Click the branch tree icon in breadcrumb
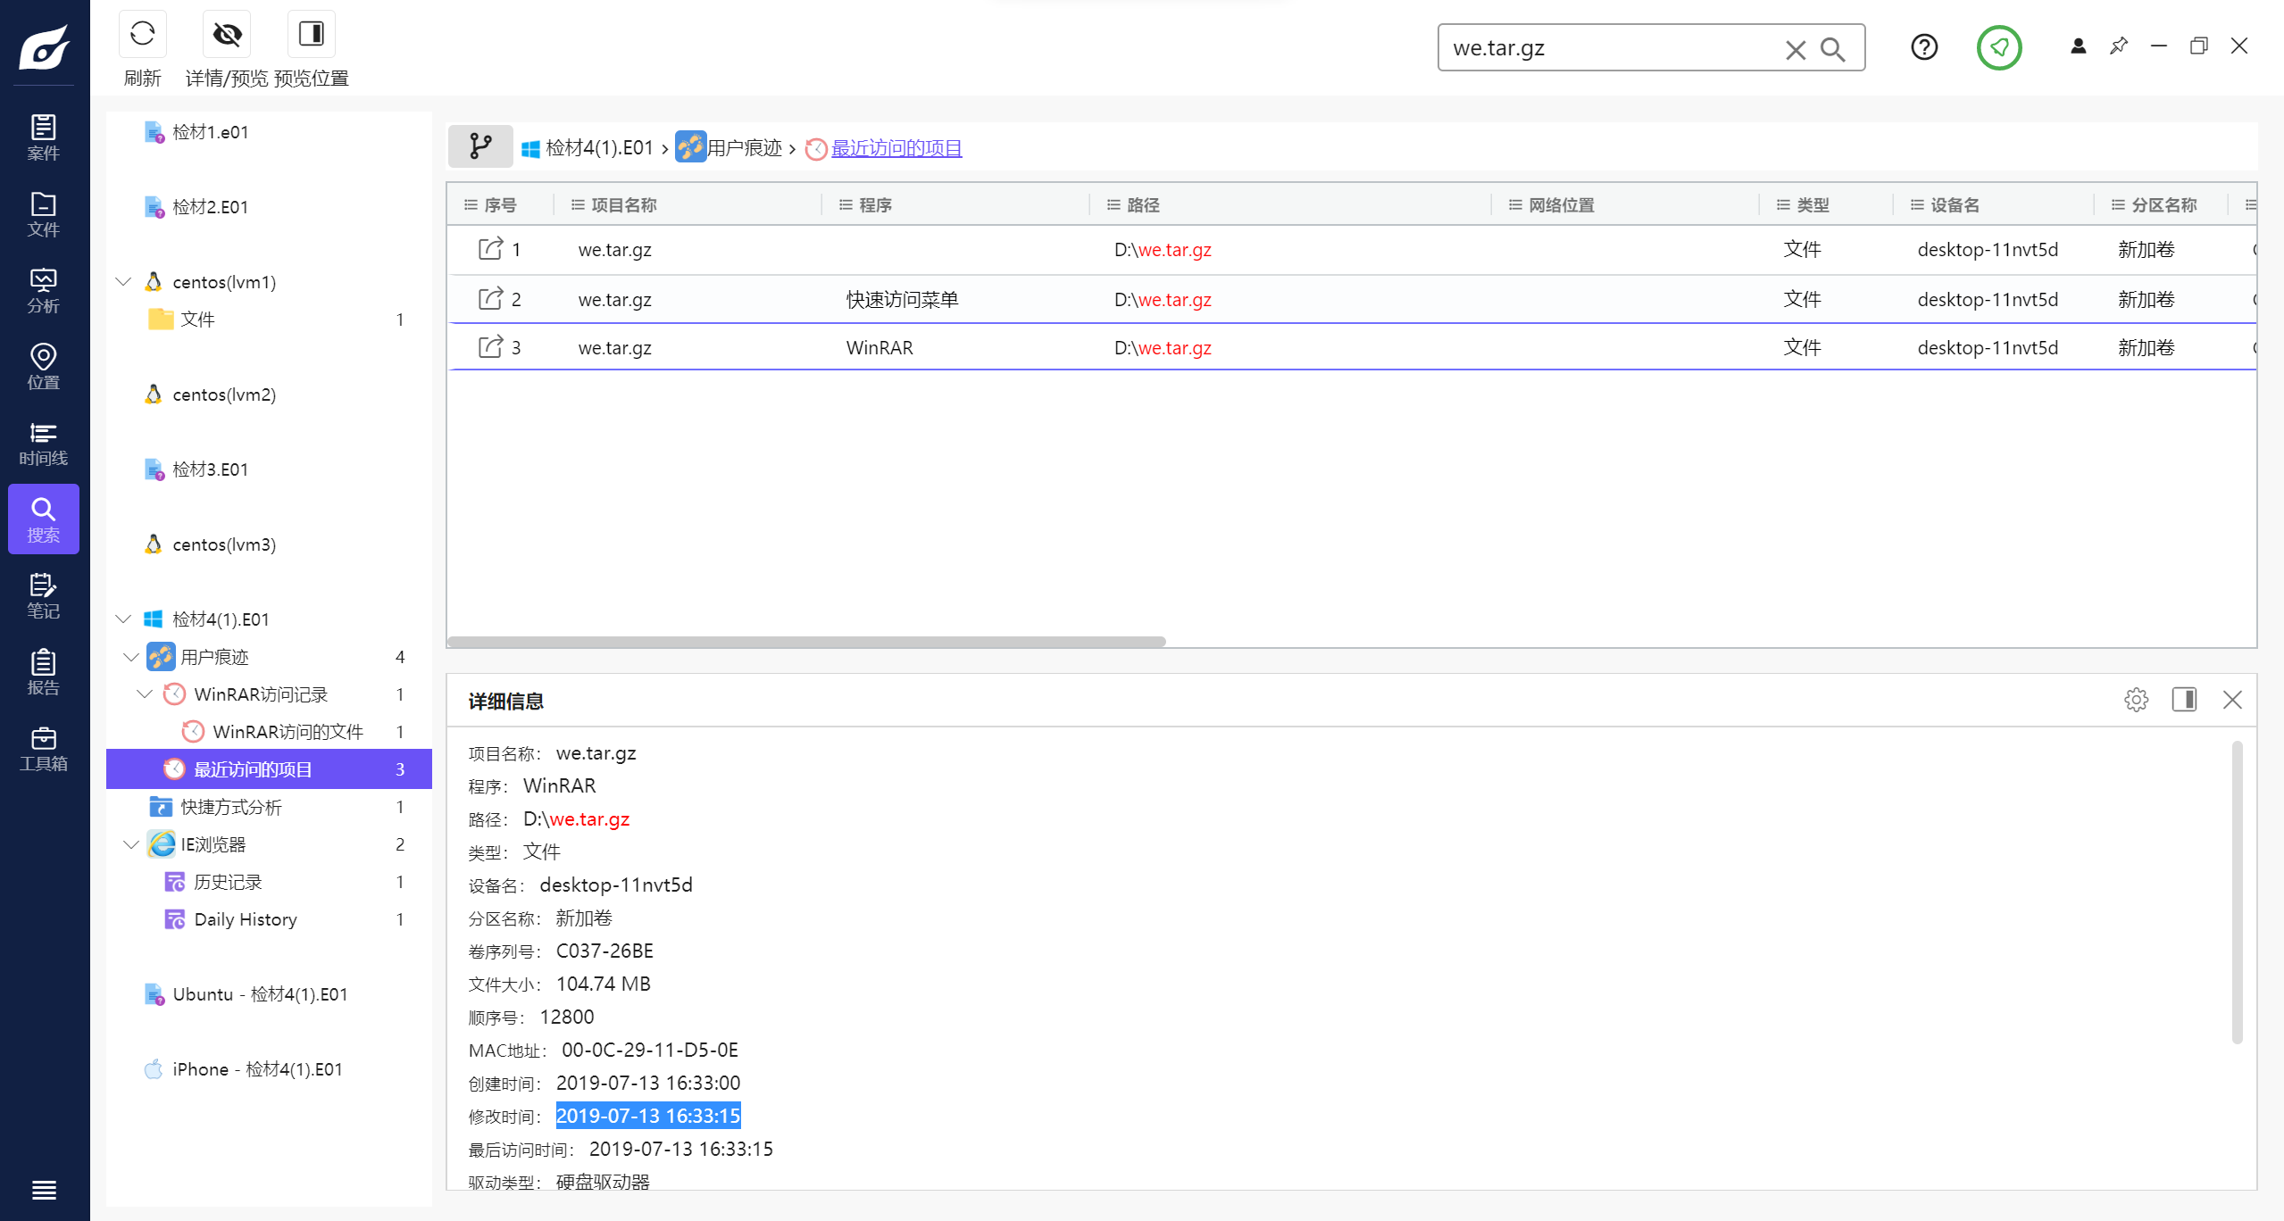This screenshot has width=2284, height=1221. tap(480, 146)
